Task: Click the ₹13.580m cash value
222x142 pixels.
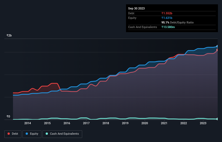Action: (x=168, y=27)
